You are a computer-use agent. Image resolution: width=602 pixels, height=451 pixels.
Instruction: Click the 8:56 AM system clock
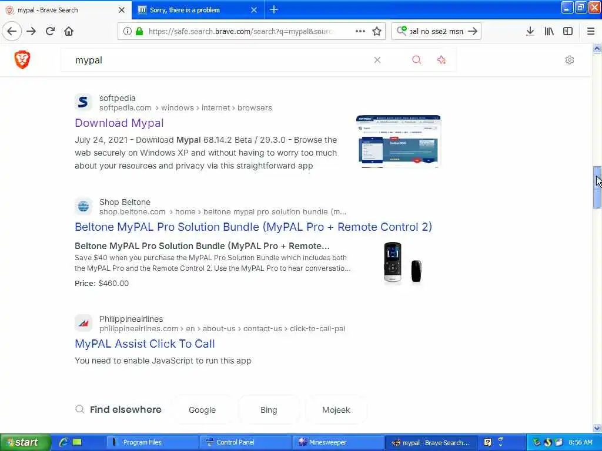point(580,443)
